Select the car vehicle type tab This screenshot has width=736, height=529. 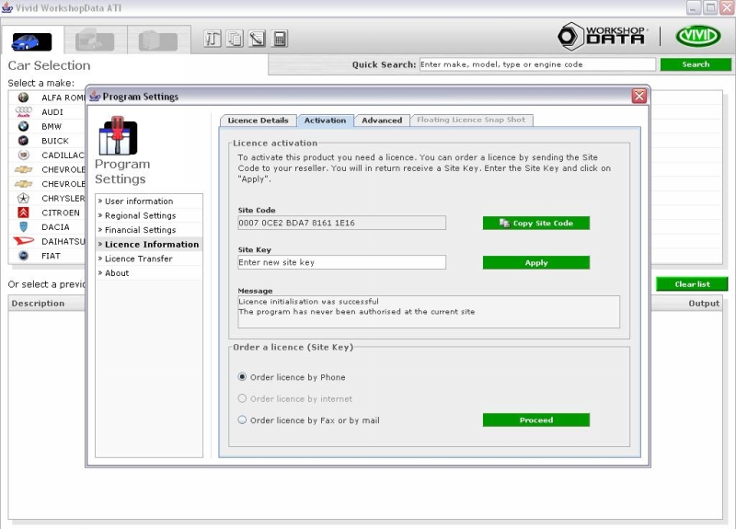coord(31,40)
